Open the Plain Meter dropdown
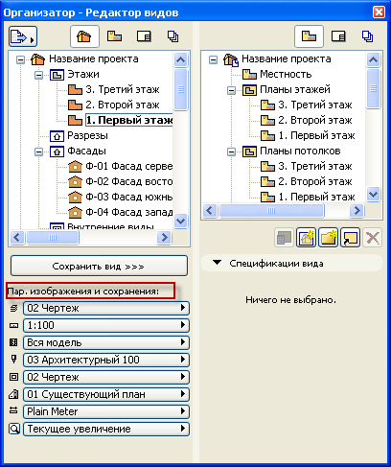The height and width of the screenshot is (467, 391). point(106,411)
